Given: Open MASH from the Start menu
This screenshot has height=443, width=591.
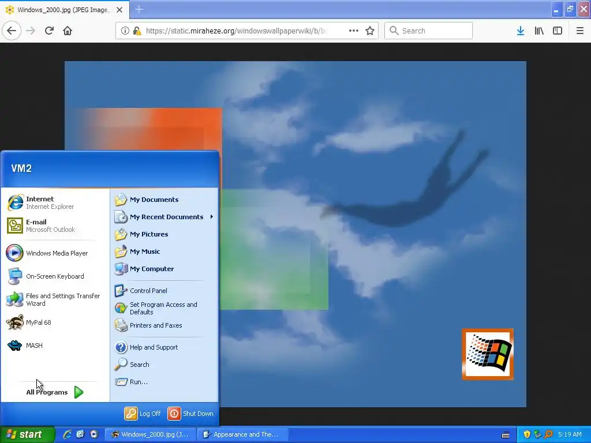Looking at the screenshot, I should [x=55, y=346].
